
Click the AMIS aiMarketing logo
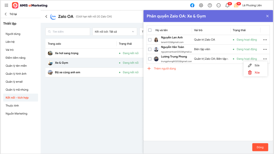[30, 6]
